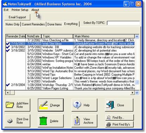
Task: Click the magnifier icon on Find By
Action: tap(109, 117)
